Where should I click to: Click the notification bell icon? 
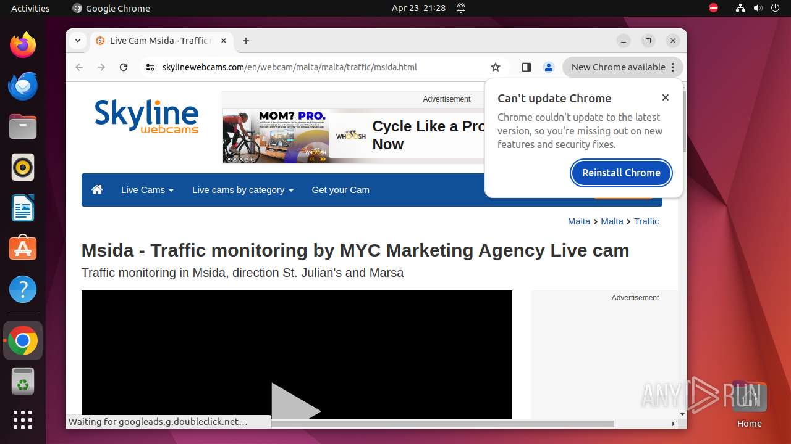click(461, 8)
